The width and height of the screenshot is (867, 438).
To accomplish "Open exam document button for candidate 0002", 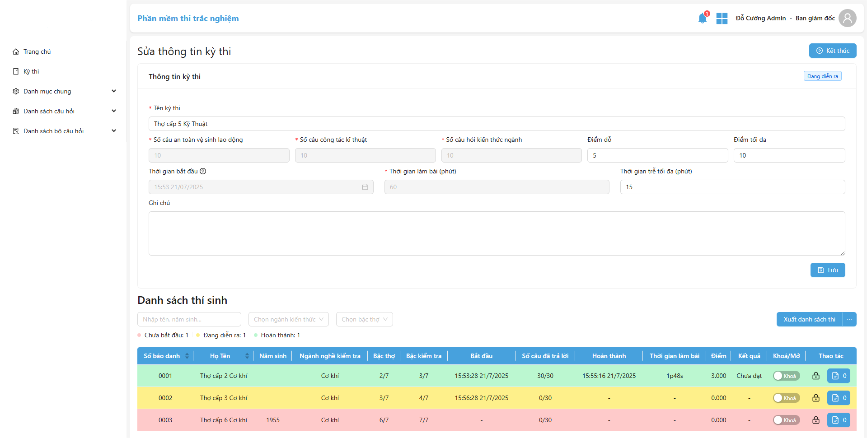I will point(838,398).
